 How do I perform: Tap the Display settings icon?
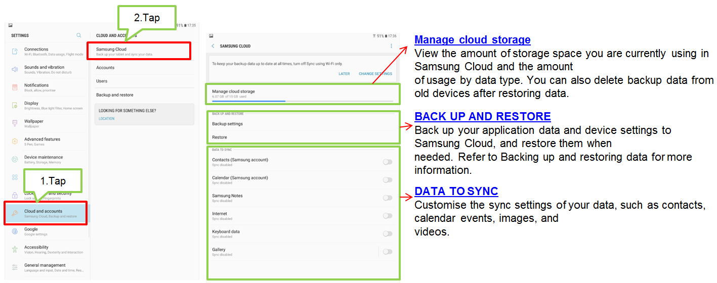[x=15, y=105]
